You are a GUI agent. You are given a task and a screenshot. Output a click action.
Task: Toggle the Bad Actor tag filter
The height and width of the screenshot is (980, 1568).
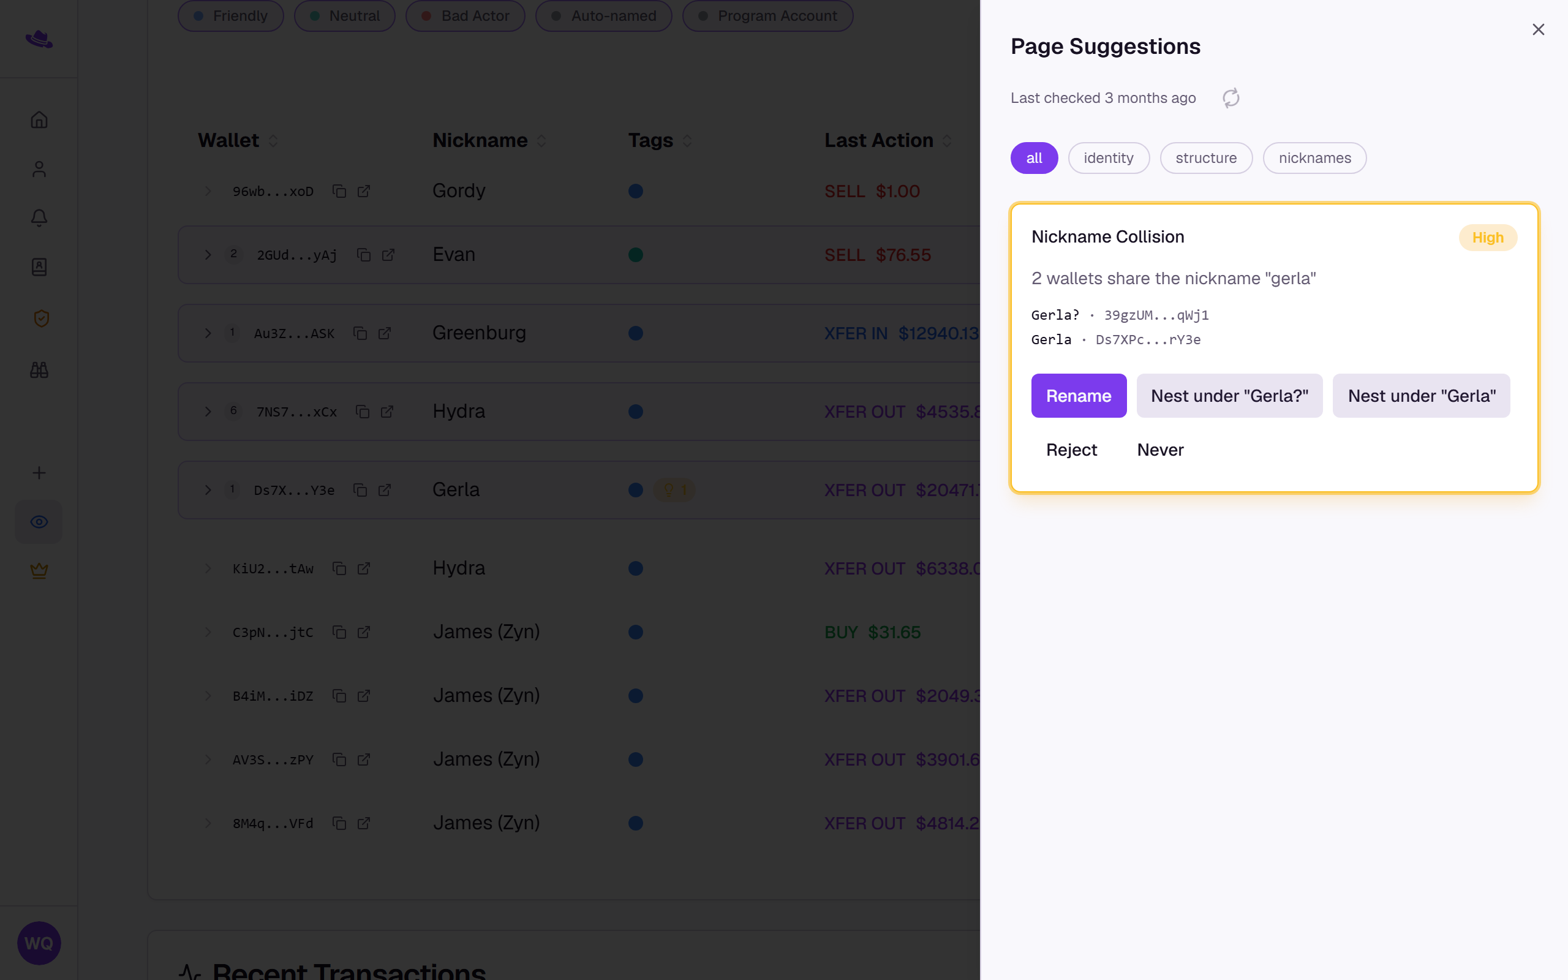[x=466, y=15]
